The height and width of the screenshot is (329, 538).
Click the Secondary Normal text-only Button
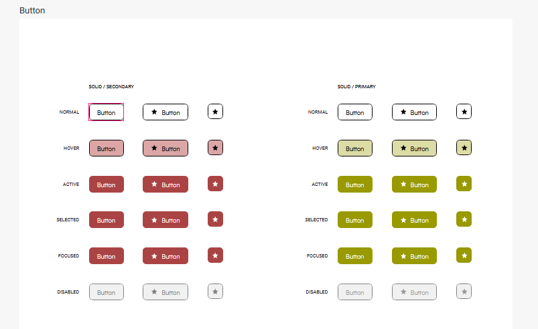[x=106, y=112]
